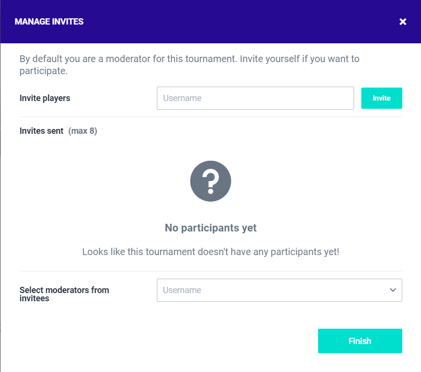Click the Invite players label
The height and width of the screenshot is (372, 421).
[45, 98]
